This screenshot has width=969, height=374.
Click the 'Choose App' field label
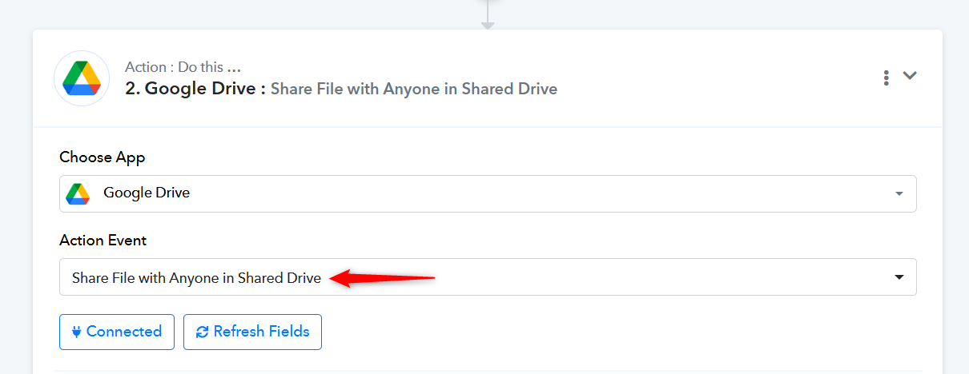103,157
